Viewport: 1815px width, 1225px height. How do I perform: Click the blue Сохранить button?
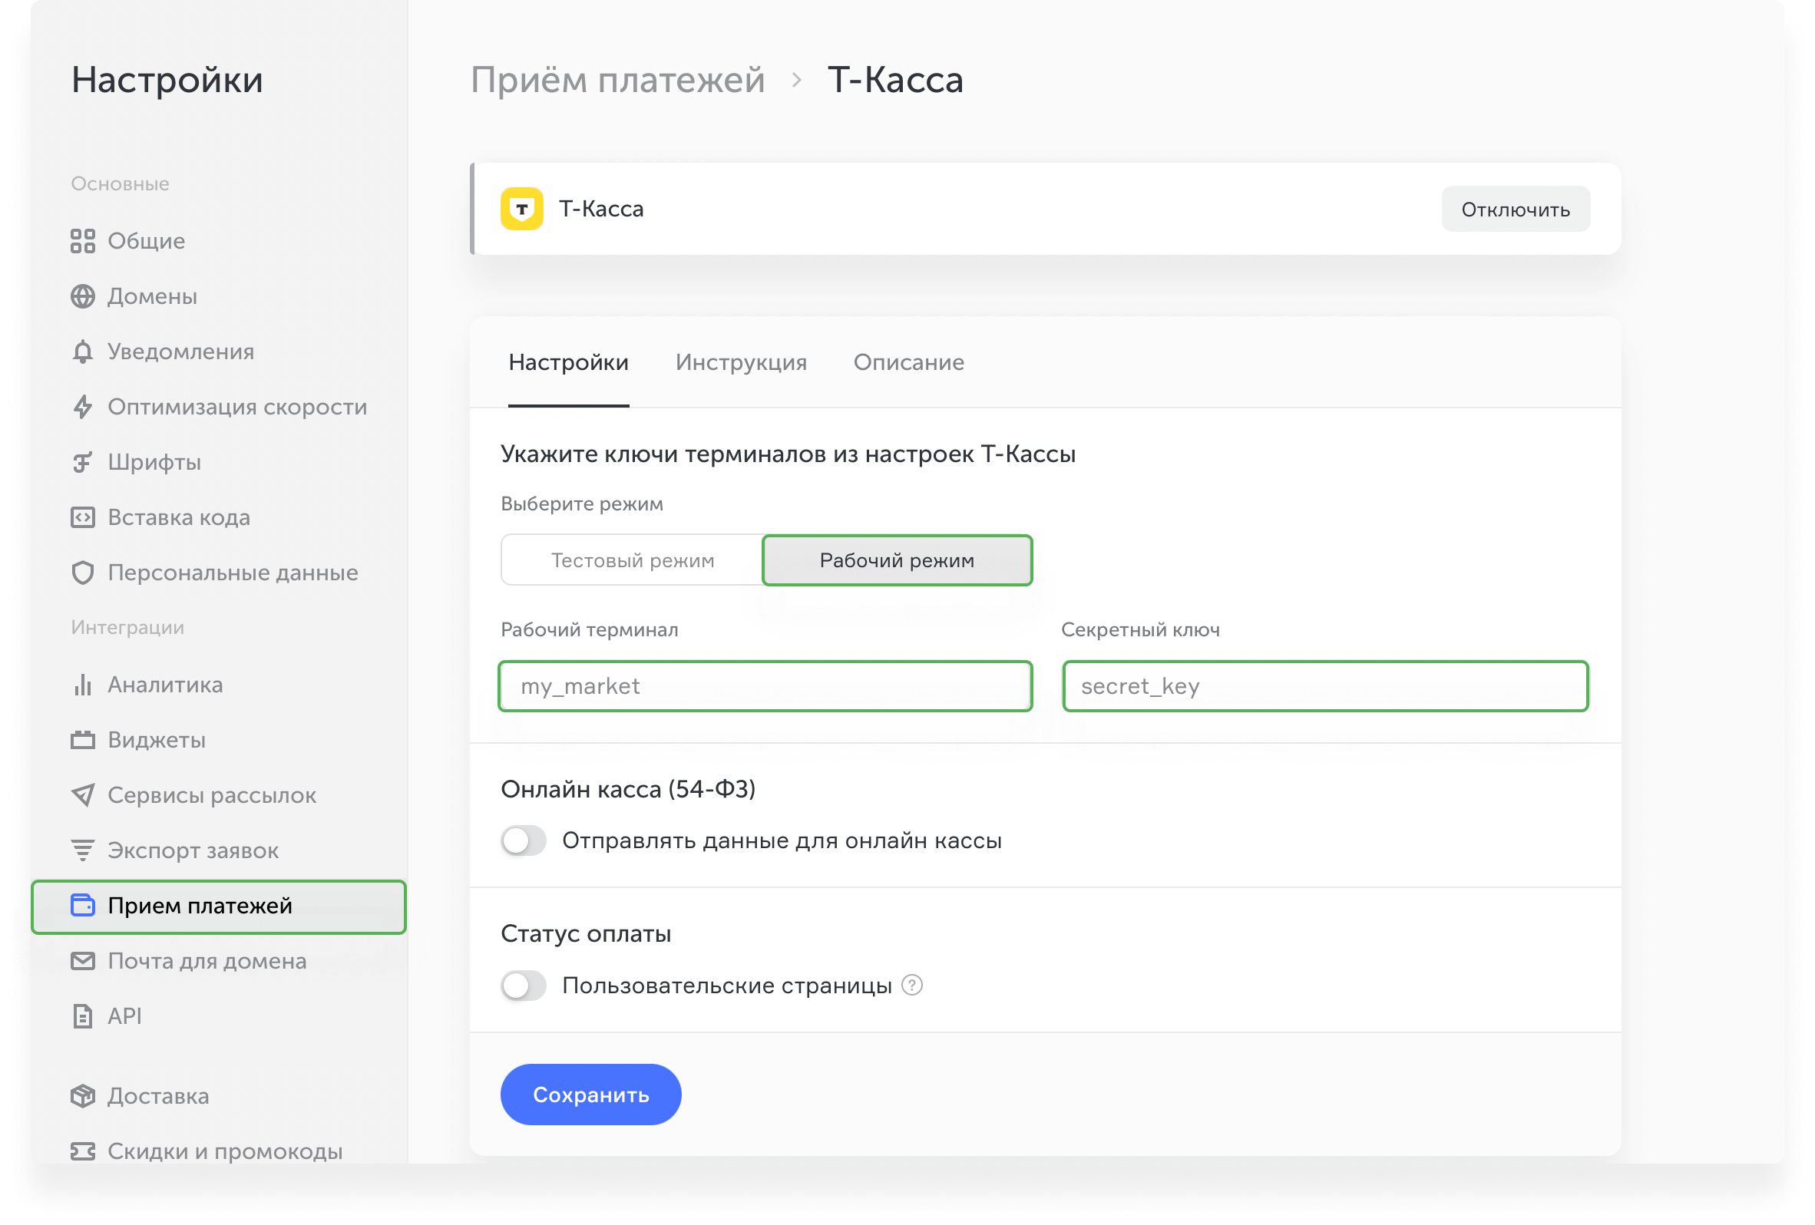point(591,1095)
